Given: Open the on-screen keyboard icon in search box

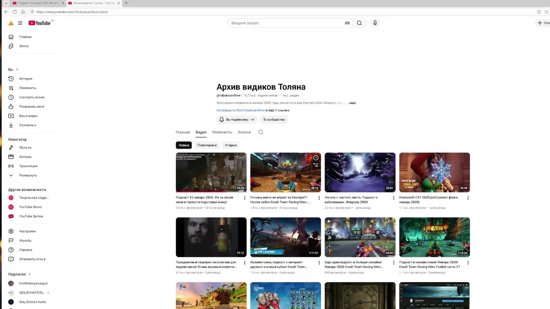Looking at the screenshot, I should coord(347,23).
